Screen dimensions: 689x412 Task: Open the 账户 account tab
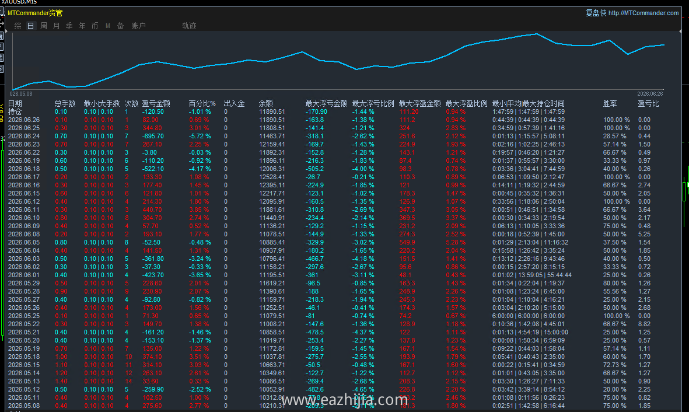pos(138,26)
